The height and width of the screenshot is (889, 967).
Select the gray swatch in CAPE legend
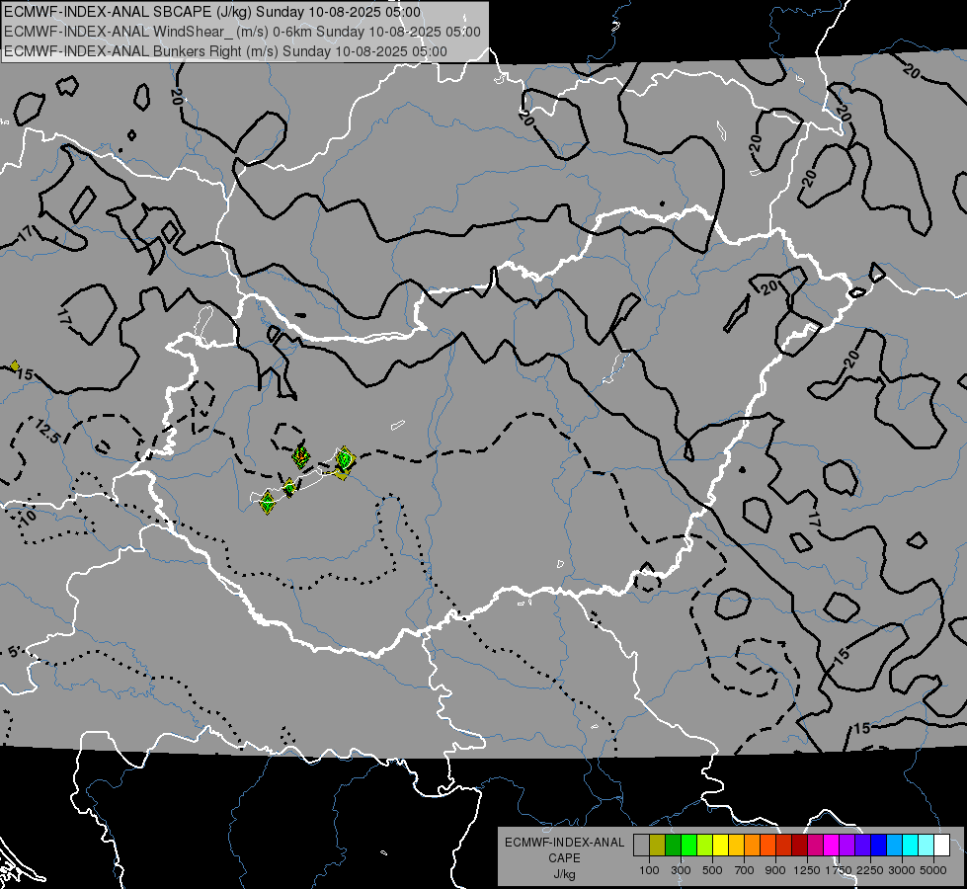click(641, 846)
